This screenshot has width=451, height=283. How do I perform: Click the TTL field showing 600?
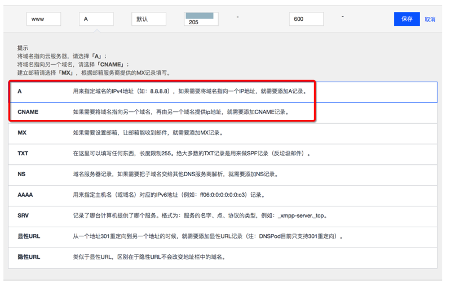click(x=306, y=19)
